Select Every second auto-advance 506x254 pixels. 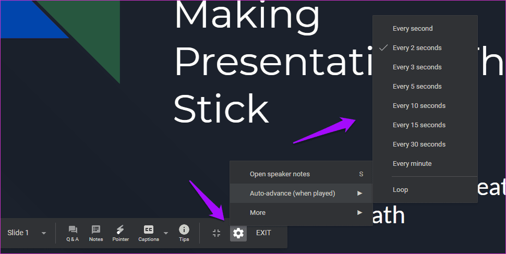tap(425, 28)
